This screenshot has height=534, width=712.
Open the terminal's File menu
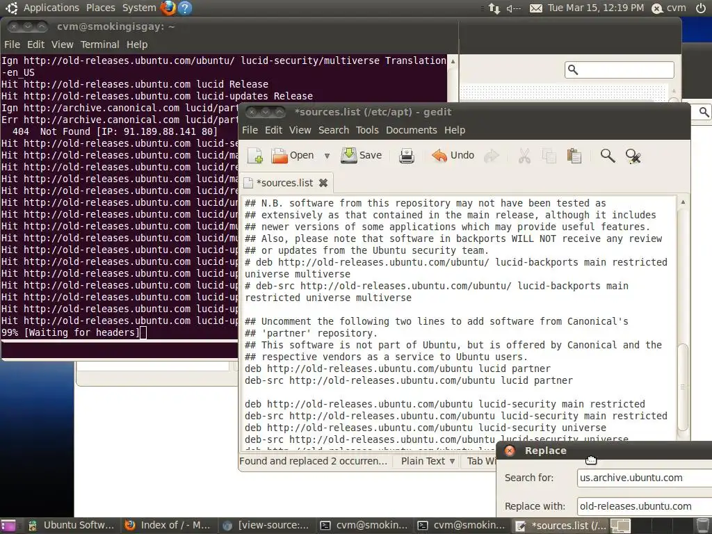pyautogui.click(x=12, y=44)
